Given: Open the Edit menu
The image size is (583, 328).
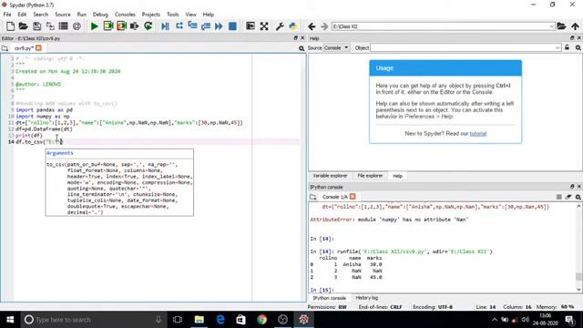Looking at the screenshot, I should [x=22, y=15].
